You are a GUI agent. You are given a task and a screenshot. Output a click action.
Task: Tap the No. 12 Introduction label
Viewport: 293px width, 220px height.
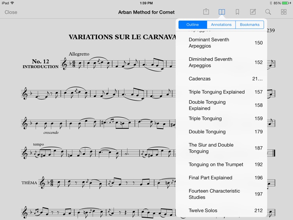41,64
